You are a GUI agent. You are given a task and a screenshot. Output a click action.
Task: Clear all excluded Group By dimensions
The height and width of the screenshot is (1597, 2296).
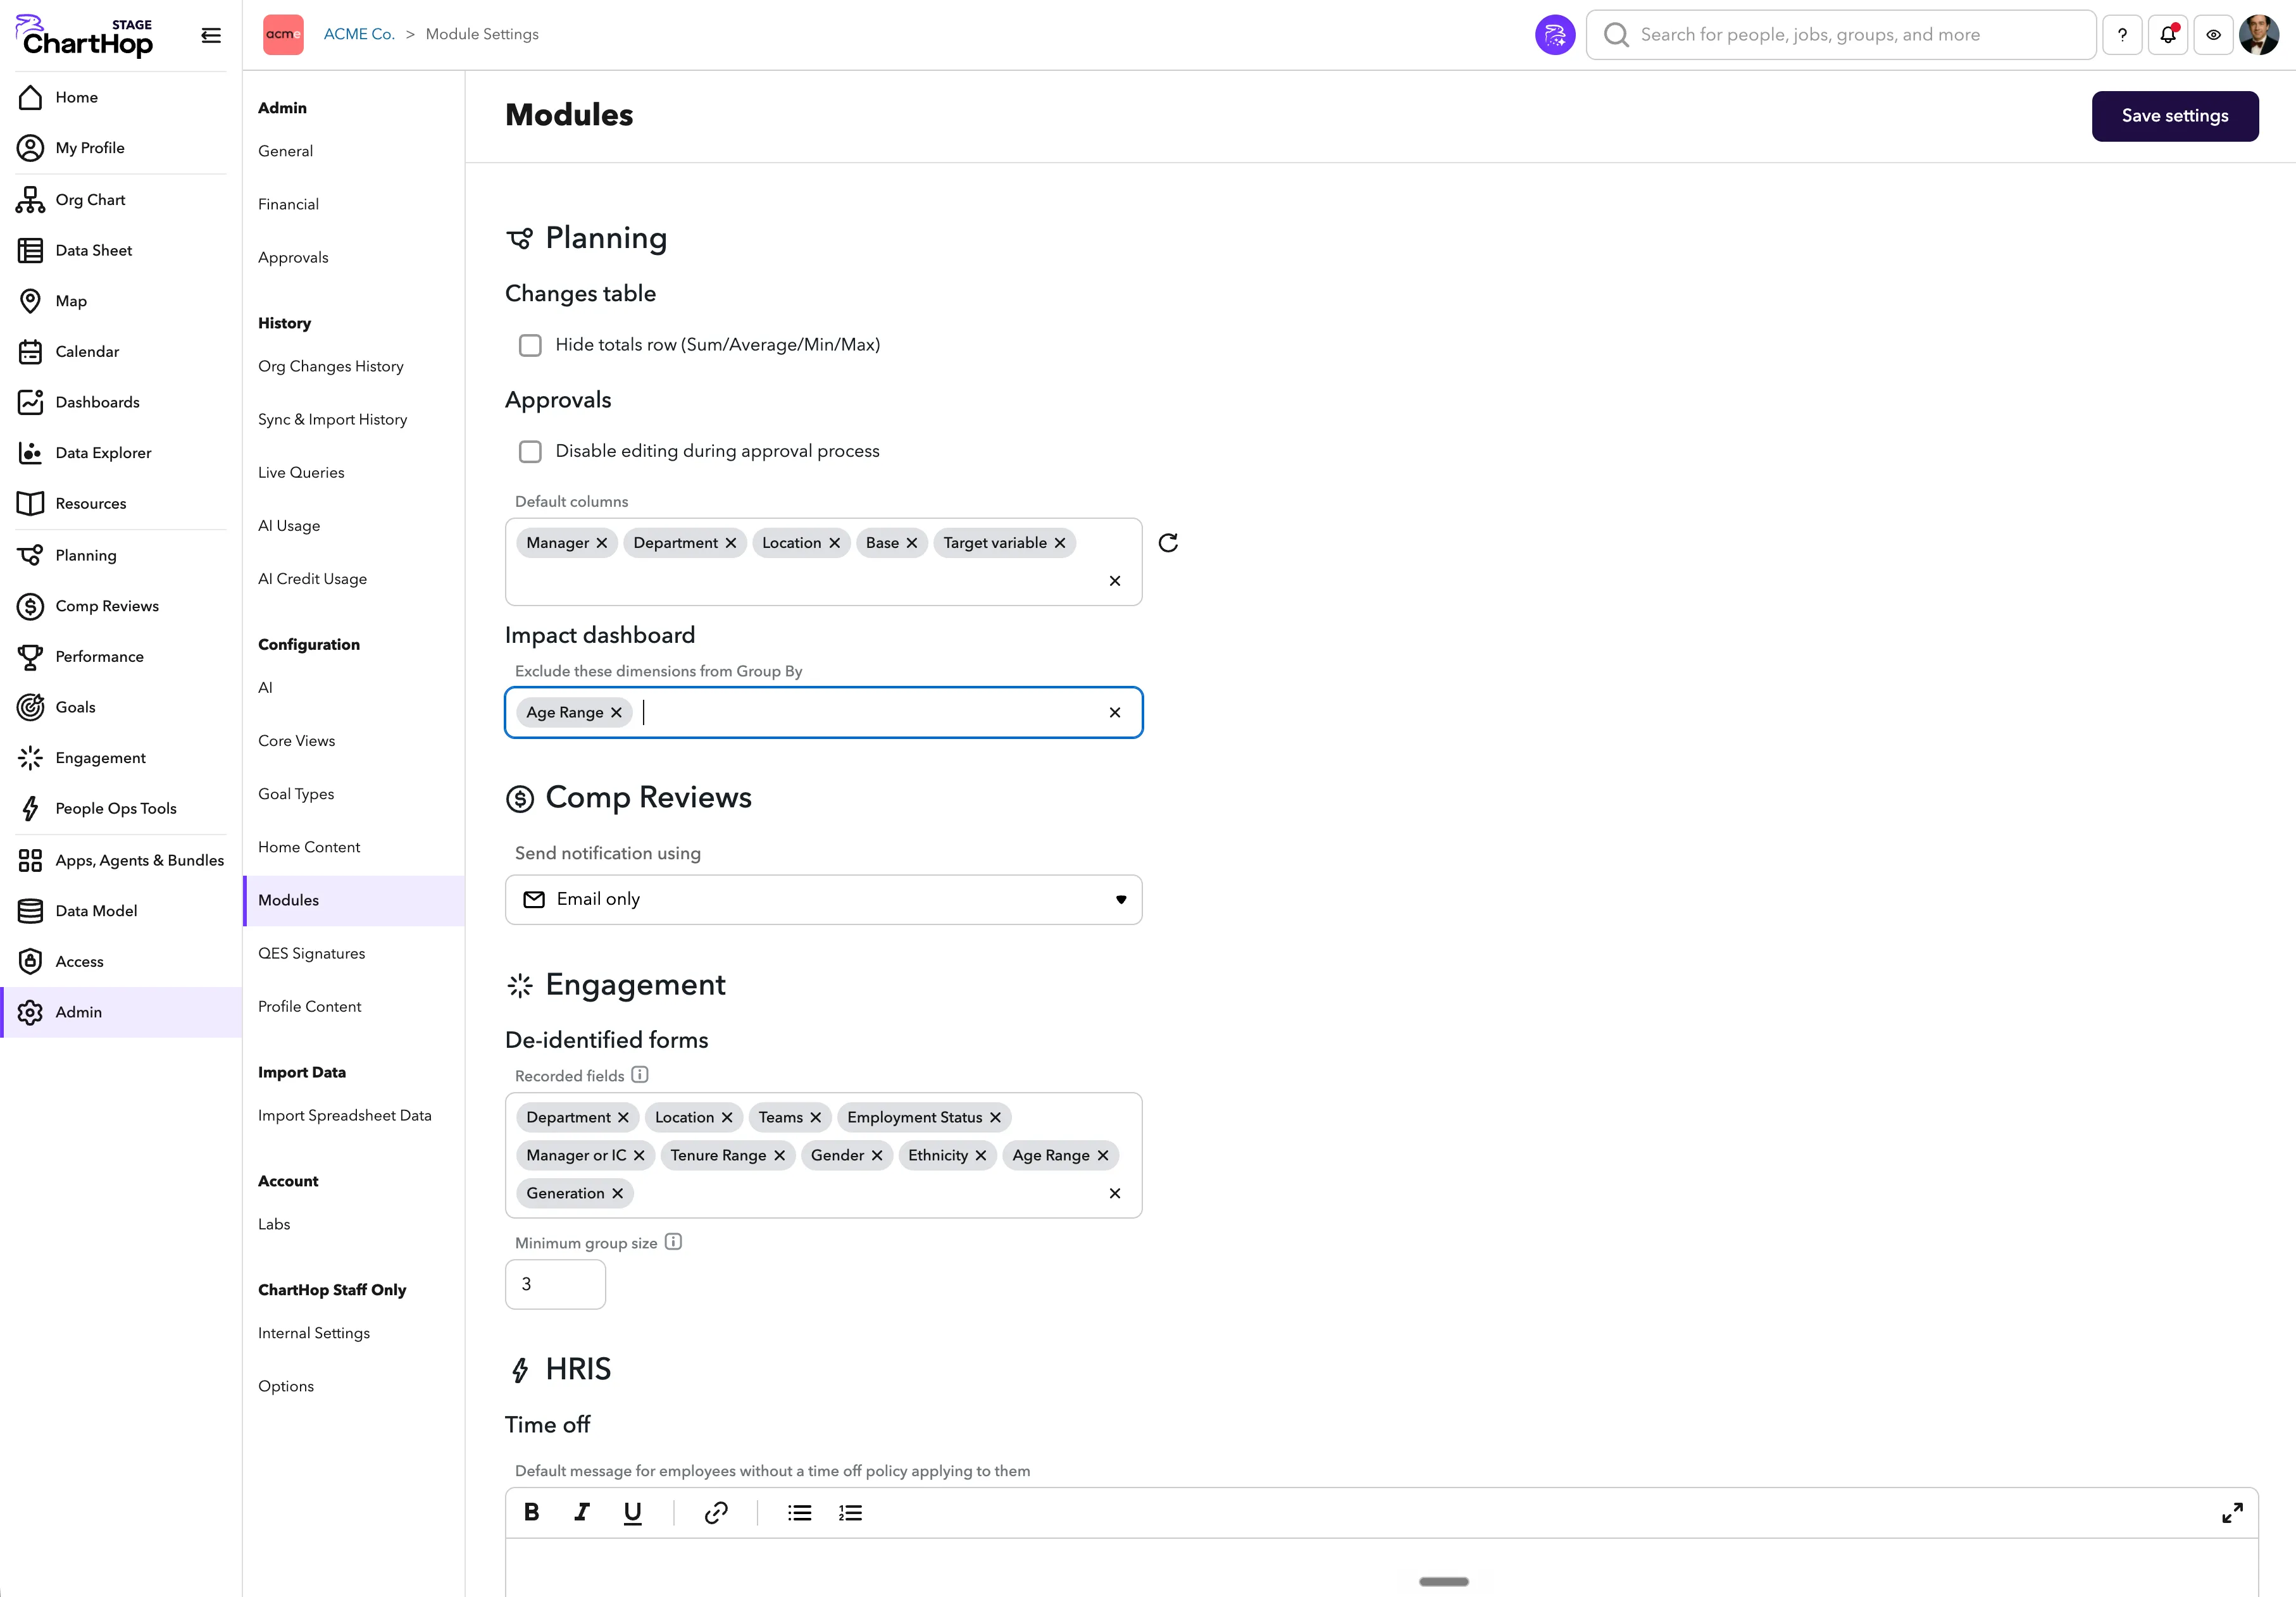coord(1115,713)
